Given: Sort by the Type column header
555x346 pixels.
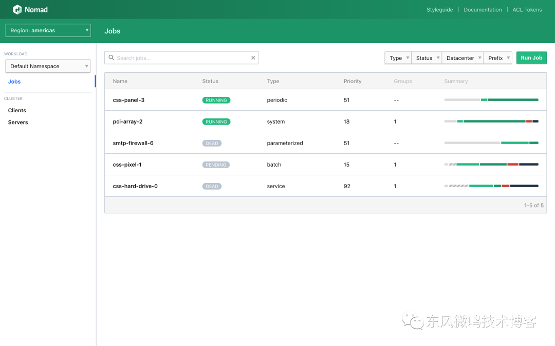Looking at the screenshot, I should click(x=273, y=81).
